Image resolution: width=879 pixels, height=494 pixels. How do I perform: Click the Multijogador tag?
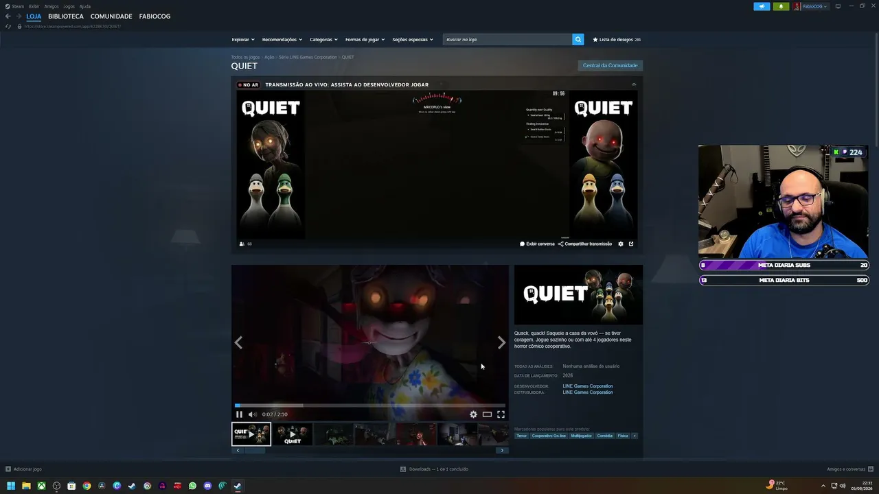[581, 436]
